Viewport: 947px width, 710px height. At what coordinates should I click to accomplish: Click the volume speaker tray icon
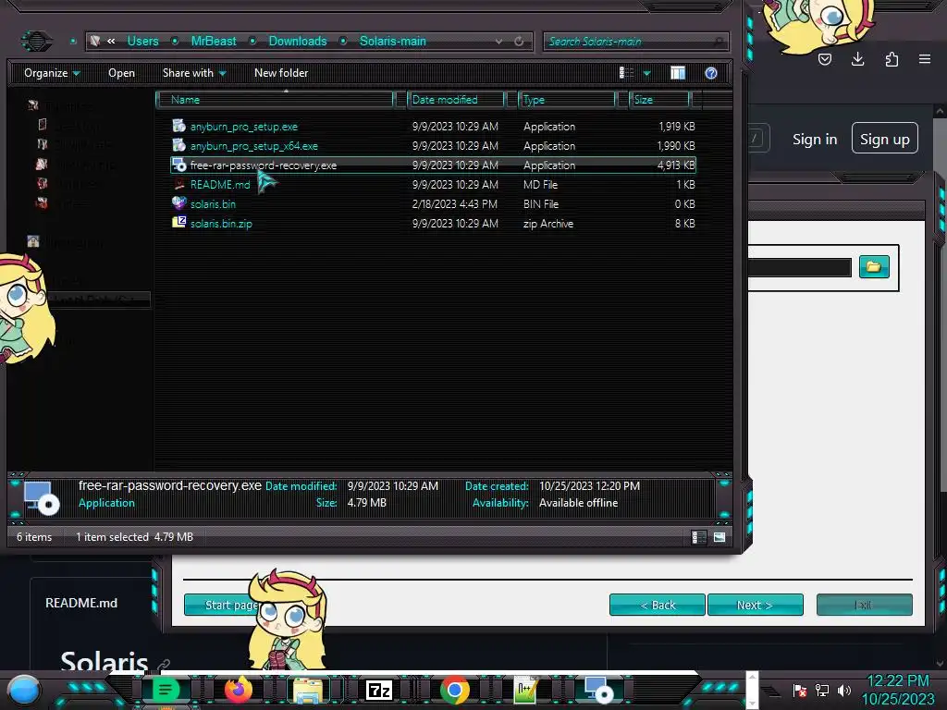(844, 690)
